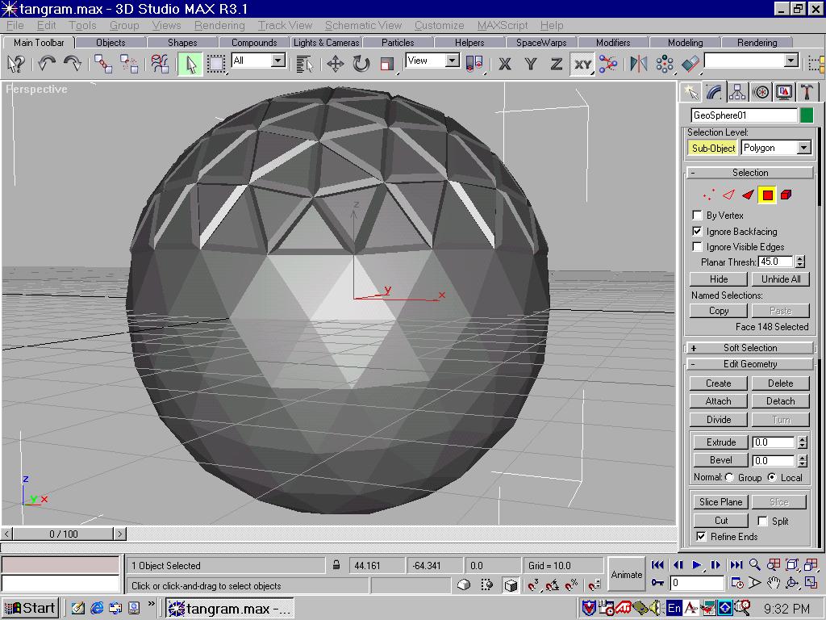The width and height of the screenshot is (826, 620).
Task: Click the Unhide All button
Action: pos(780,279)
